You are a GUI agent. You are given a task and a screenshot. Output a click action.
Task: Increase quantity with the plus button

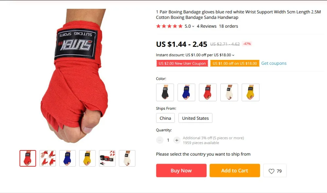pyautogui.click(x=177, y=140)
